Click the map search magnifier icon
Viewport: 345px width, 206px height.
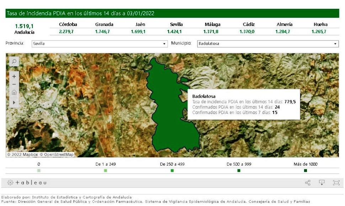(x=14, y=61)
